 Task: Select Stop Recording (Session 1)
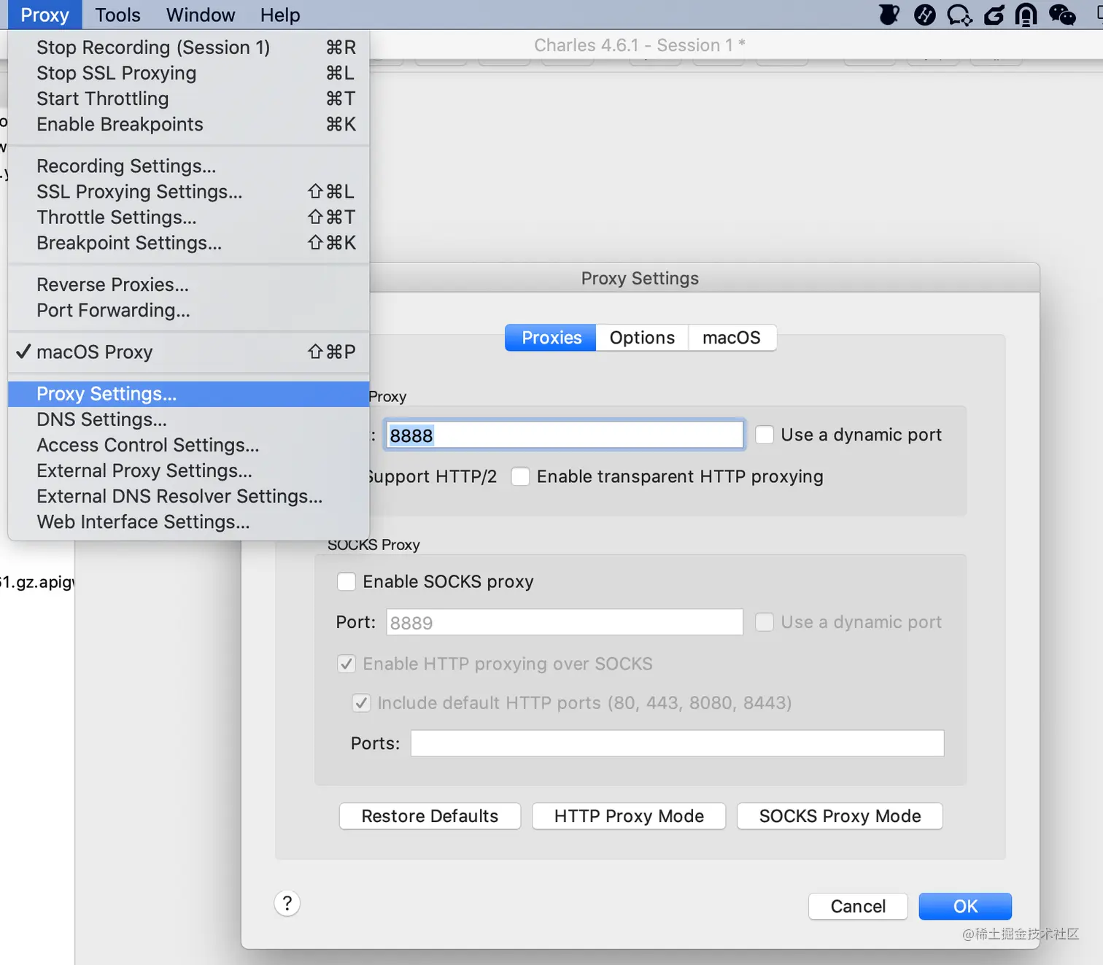[189, 47]
